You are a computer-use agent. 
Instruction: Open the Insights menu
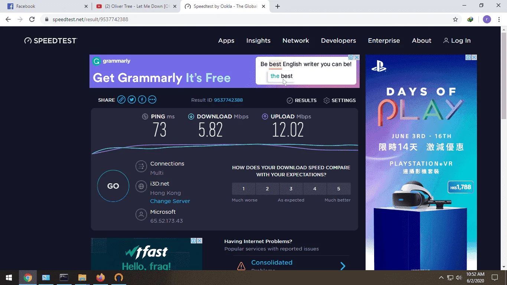click(258, 40)
